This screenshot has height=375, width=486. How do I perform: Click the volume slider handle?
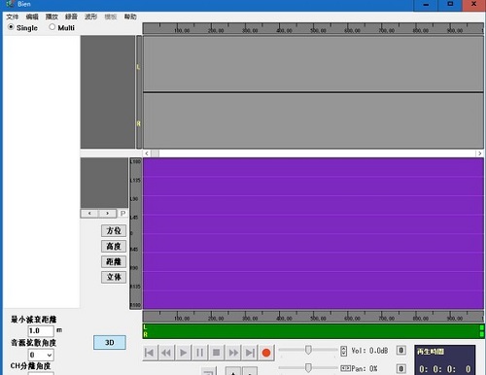point(308,350)
